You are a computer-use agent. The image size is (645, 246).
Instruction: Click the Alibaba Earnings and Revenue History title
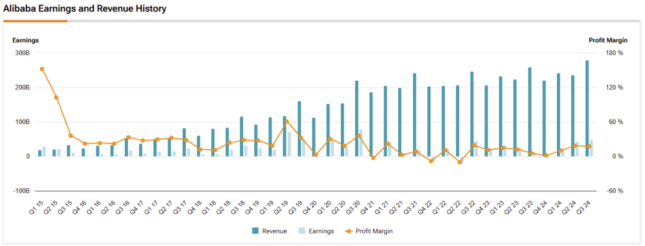click(x=85, y=9)
